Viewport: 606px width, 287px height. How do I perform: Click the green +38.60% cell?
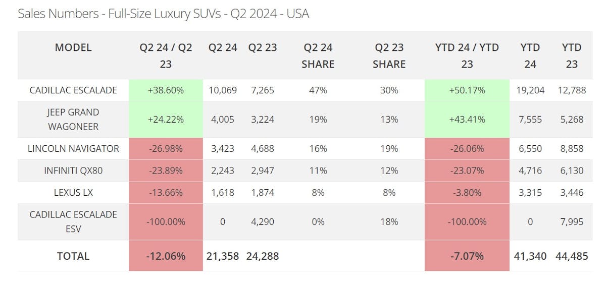[166, 90]
